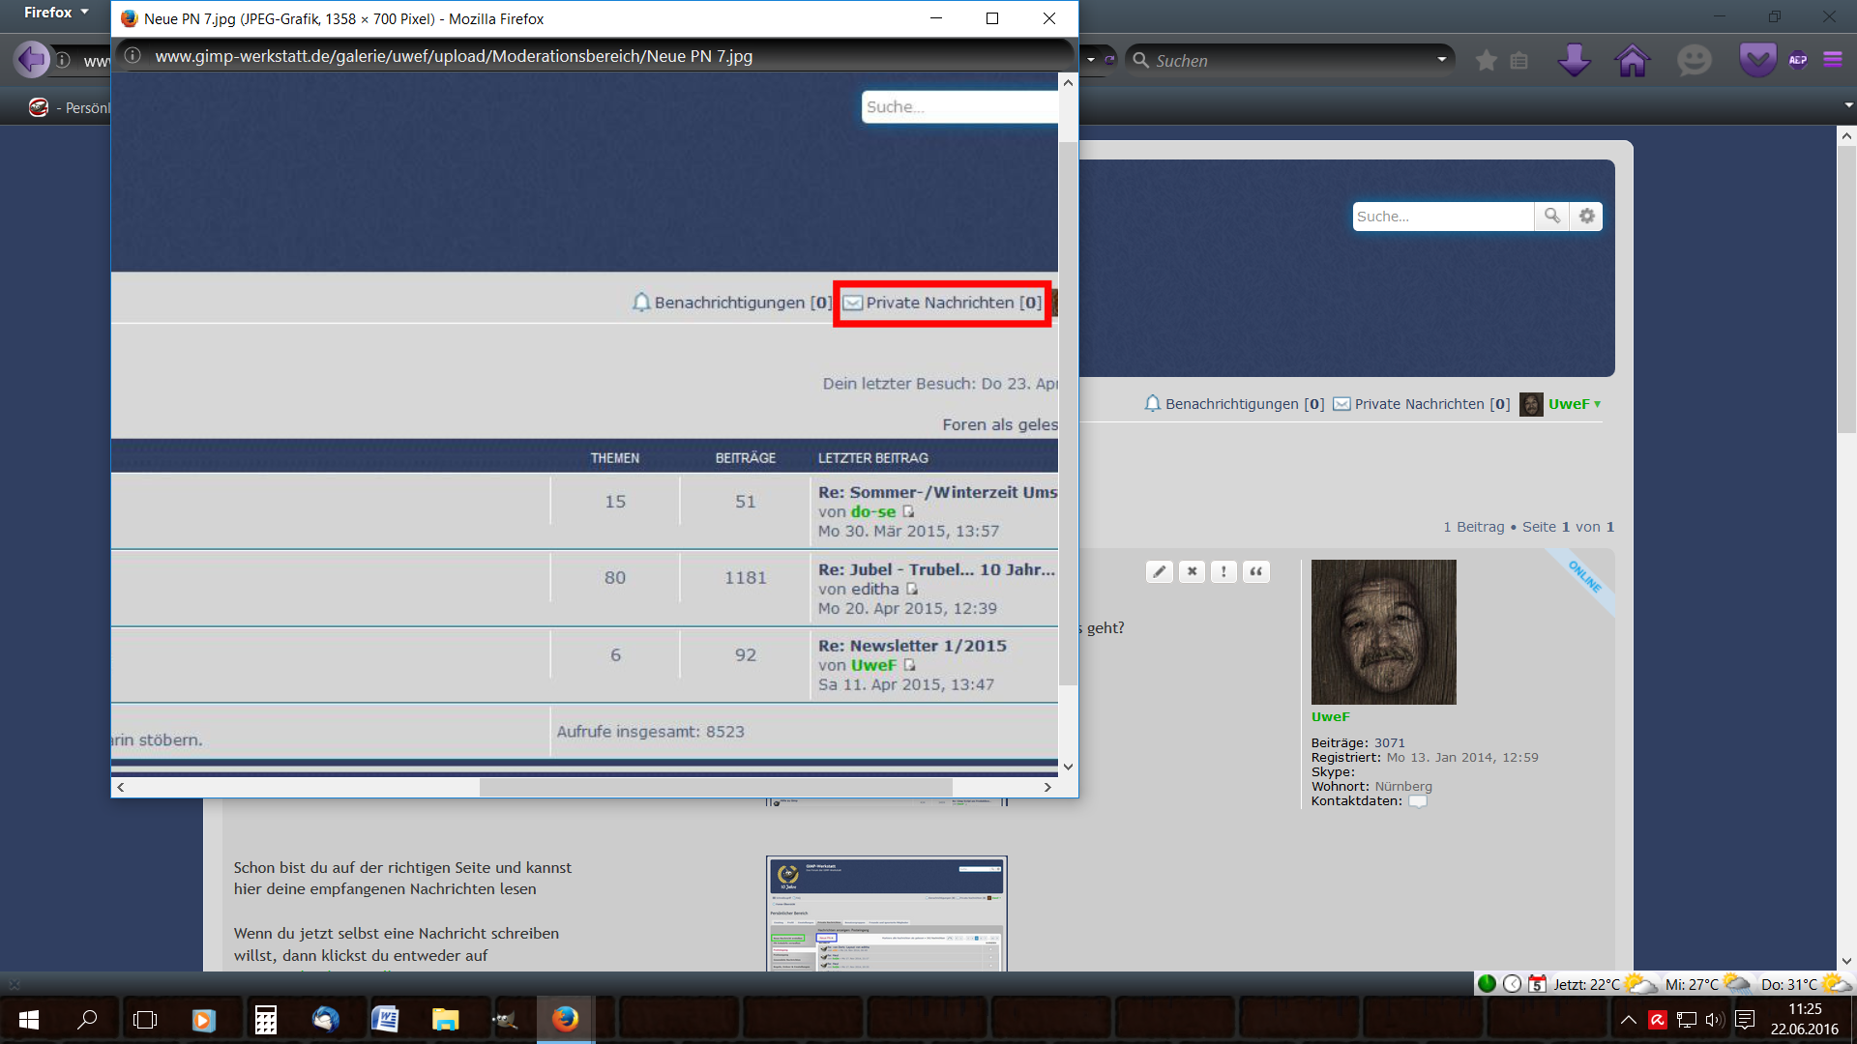This screenshot has height=1044, width=1857.
Task: Report post with exclamation mark button
Action: tap(1223, 571)
